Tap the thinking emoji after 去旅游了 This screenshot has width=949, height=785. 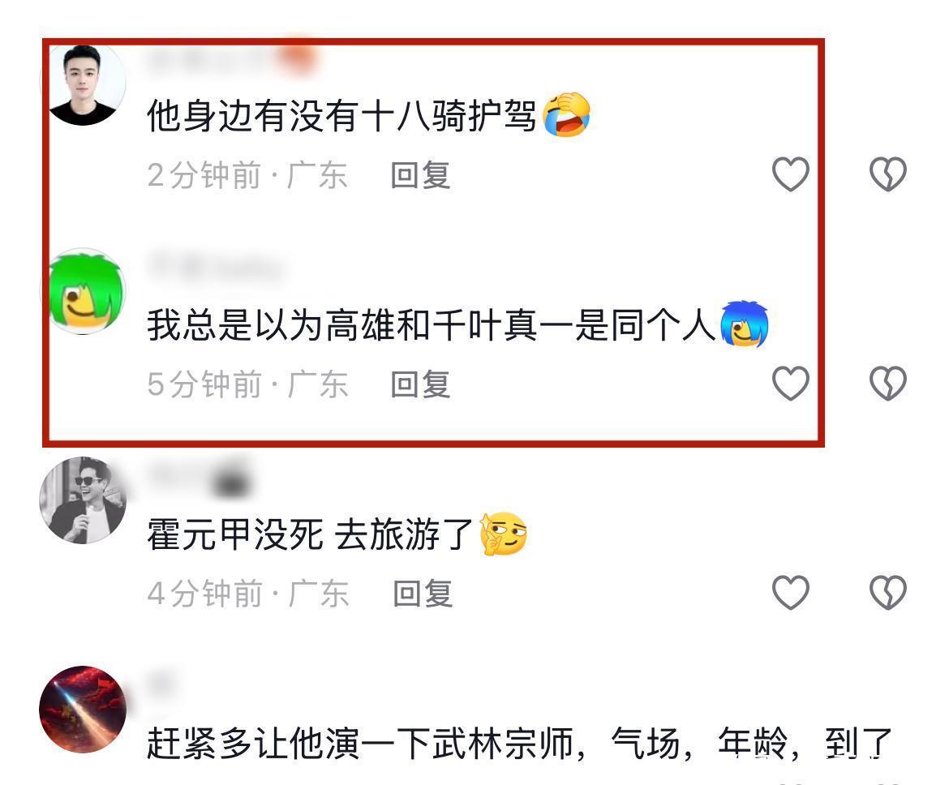click(x=504, y=534)
